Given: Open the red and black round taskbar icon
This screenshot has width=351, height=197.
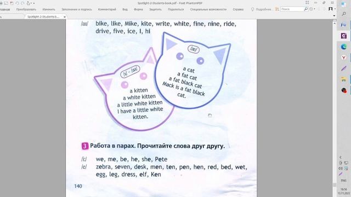Looking at the screenshot, I should click(x=344, y=90).
